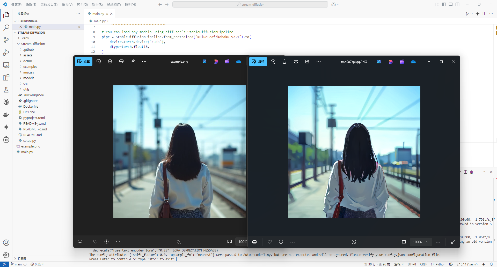Open the 終端機(T) menu
This screenshot has width=497, height=267.
click(x=114, y=5)
